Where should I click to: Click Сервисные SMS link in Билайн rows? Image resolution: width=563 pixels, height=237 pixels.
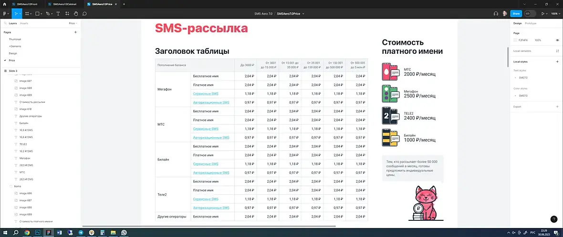tap(205, 164)
